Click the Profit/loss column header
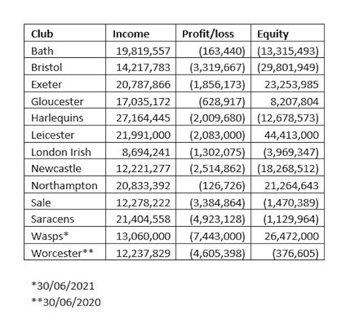Screen dimensions: 346x328 tap(208, 34)
